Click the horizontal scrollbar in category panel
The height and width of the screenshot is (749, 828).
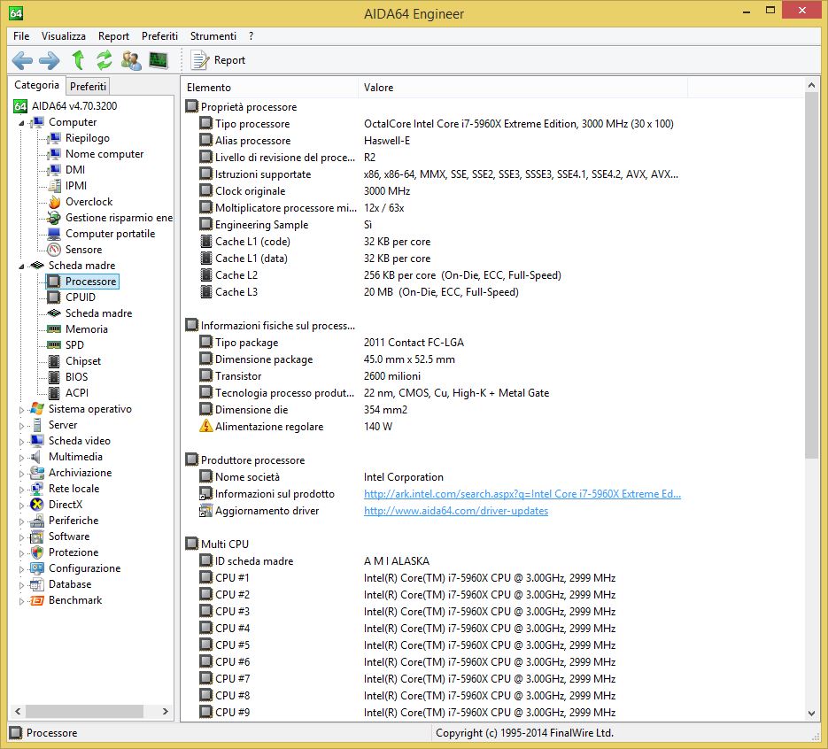point(84,712)
